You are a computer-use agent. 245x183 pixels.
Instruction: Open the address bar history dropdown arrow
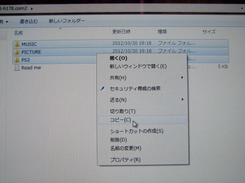(242, 9)
